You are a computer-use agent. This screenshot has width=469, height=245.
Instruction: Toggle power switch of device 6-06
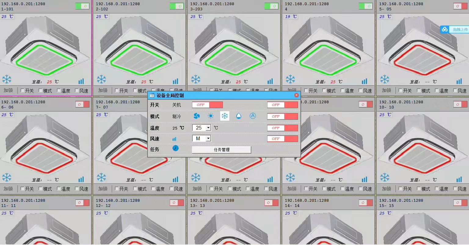[82, 104]
